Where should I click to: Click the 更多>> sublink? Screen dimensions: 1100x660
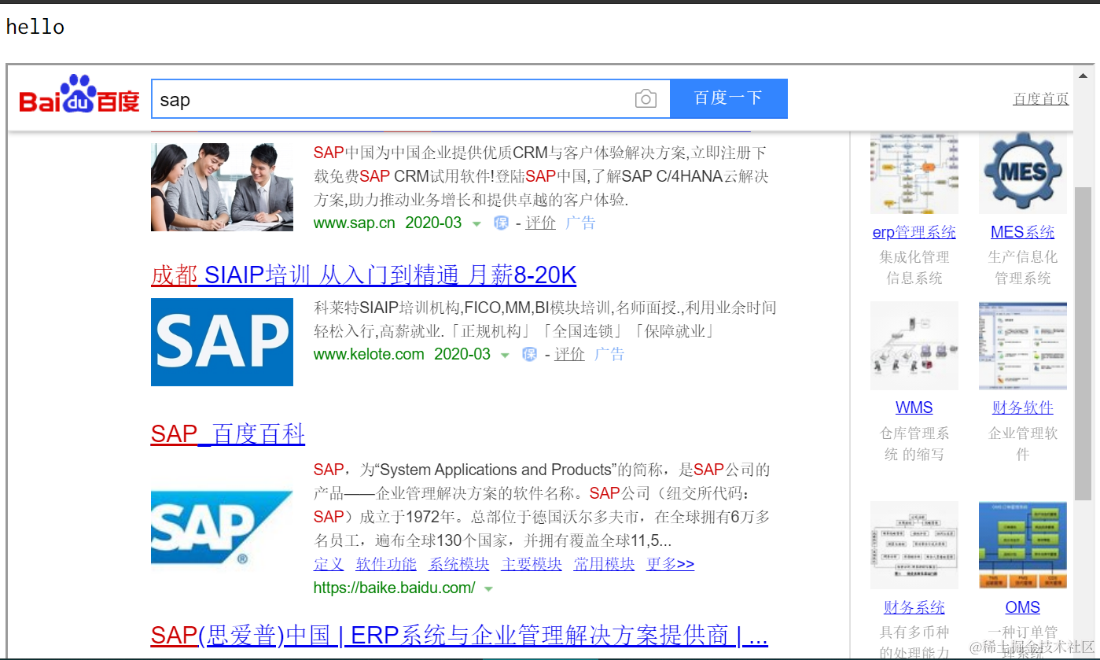pyautogui.click(x=671, y=564)
